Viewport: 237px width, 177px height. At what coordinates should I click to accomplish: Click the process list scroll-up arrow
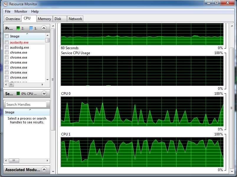48,35
